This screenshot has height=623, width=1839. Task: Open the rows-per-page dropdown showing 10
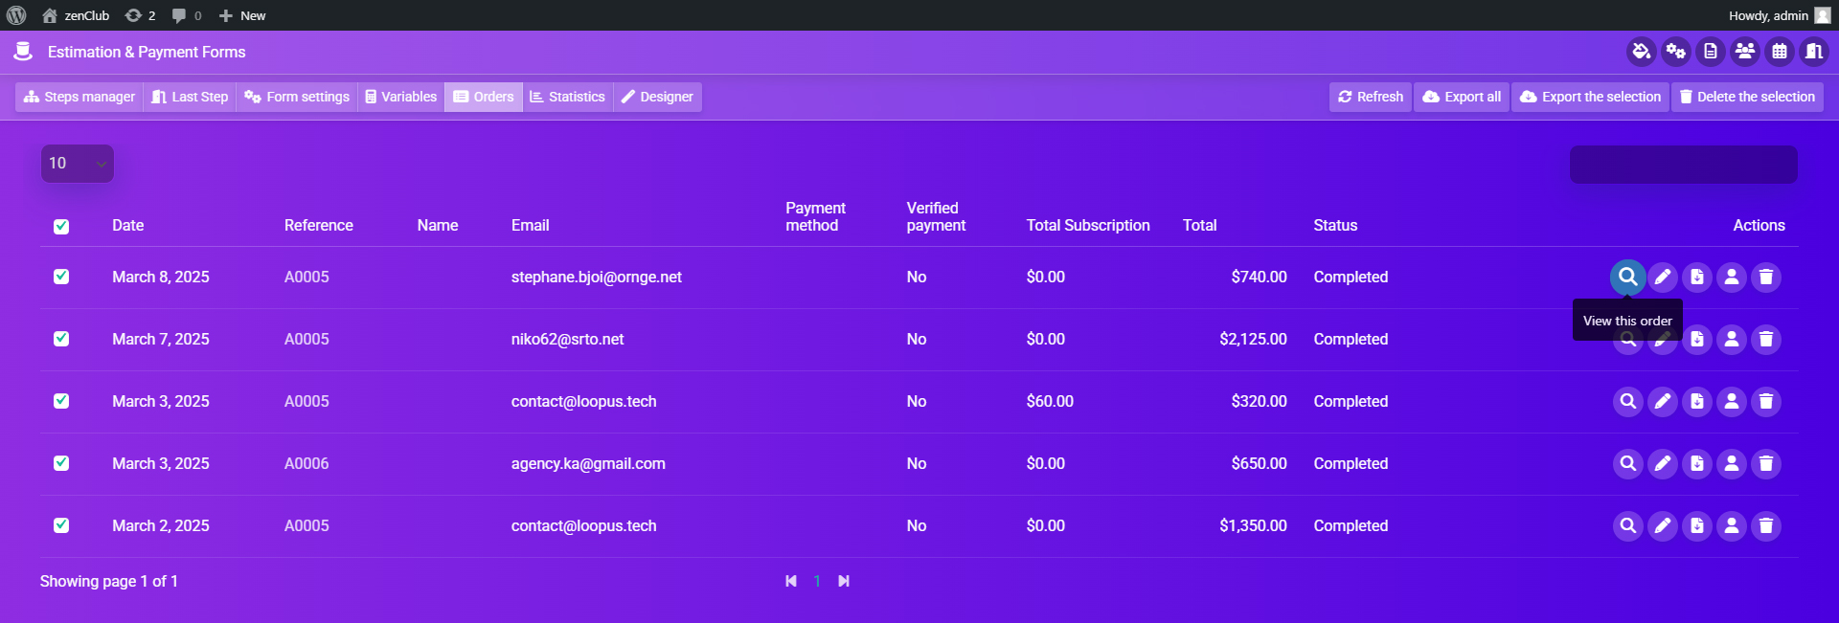coord(78,164)
